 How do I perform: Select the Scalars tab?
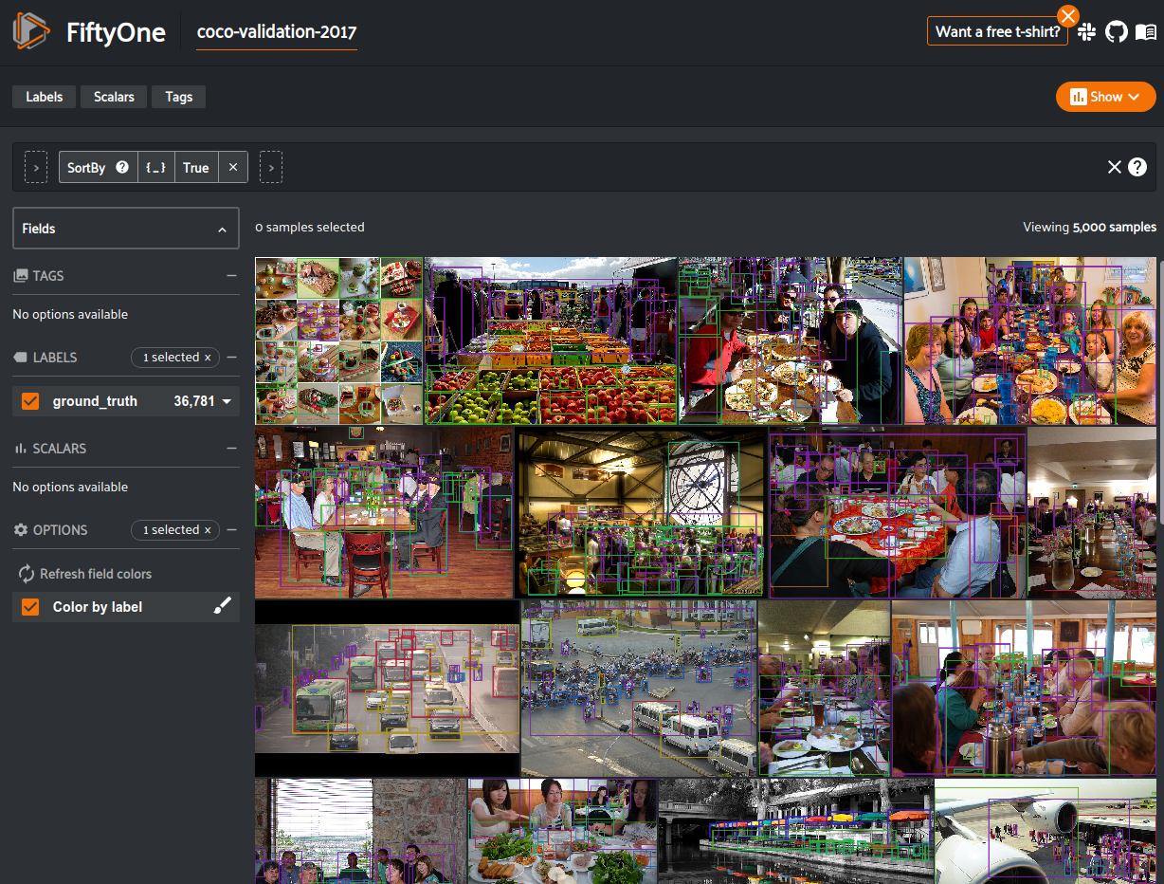click(x=114, y=97)
